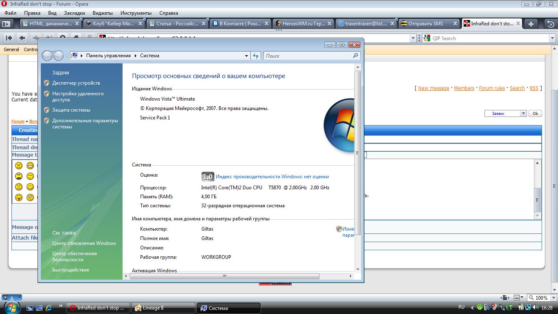Screen dimensions: 558x314
Task: Insert the smirking smiley emoticon
Action: (x=30, y=176)
